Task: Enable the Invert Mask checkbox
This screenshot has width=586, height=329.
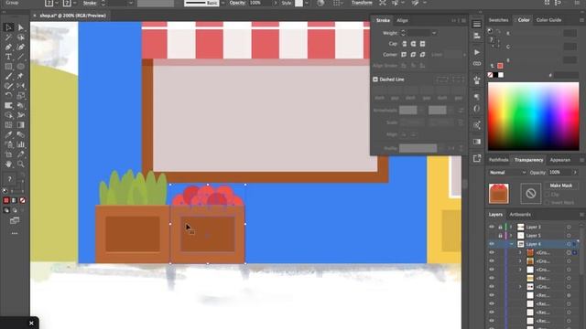Action: (x=548, y=203)
